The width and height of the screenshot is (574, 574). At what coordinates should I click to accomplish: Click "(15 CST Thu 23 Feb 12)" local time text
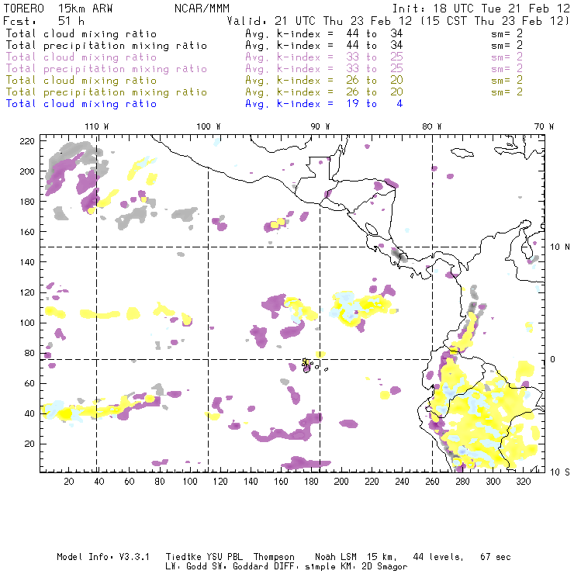click(495, 21)
